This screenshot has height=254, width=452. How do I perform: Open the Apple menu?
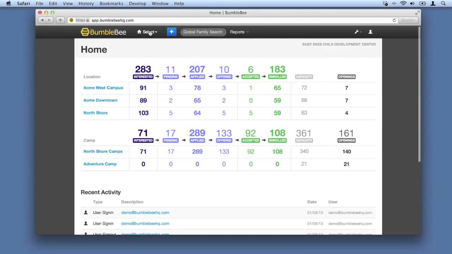[9, 4]
